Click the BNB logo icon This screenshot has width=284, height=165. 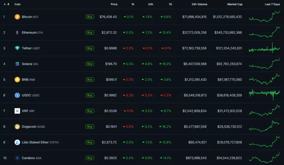point(17,79)
